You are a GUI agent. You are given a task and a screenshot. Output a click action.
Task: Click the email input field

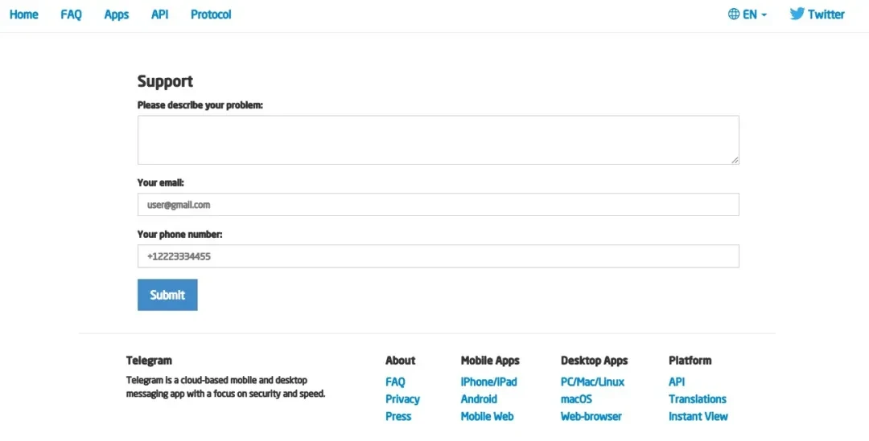click(438, 205)
